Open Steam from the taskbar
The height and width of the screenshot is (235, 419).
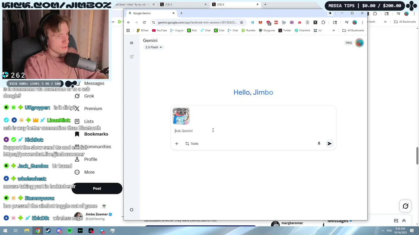coord(48,231)
